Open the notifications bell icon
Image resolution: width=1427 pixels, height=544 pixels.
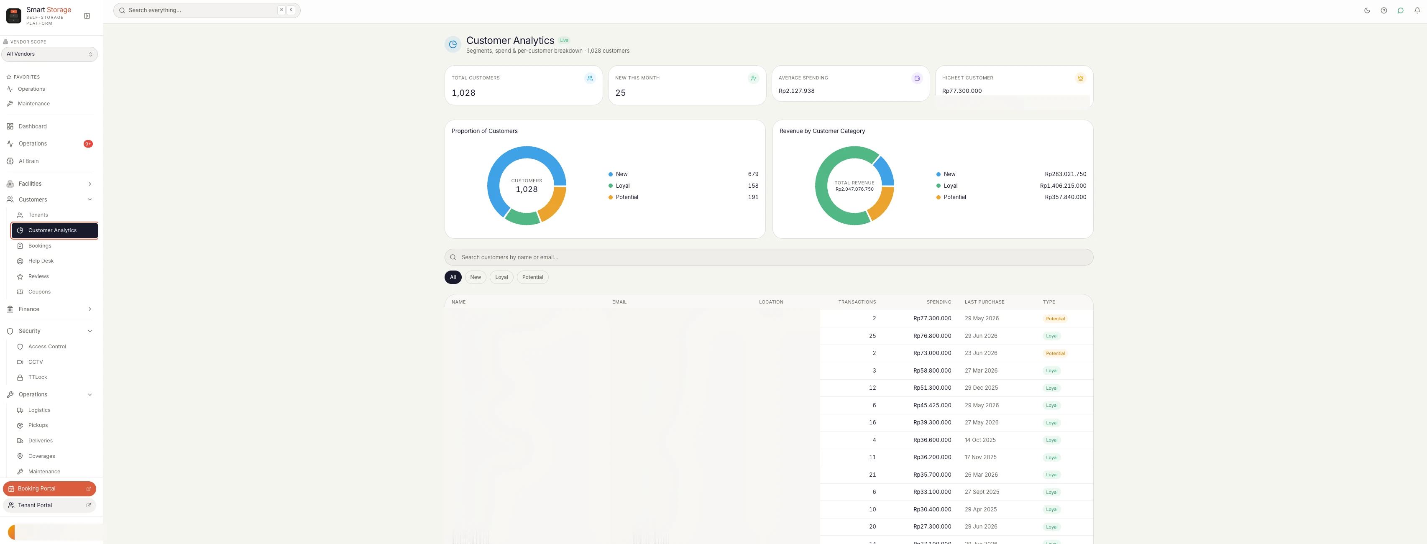[1417, 10]
